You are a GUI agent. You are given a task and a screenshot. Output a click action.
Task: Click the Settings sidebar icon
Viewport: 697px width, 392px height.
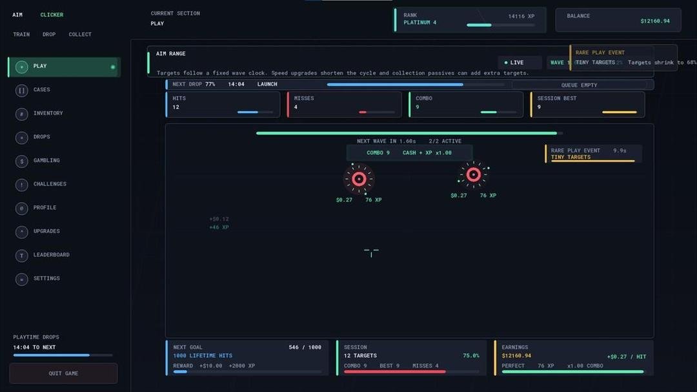(21, 279)
